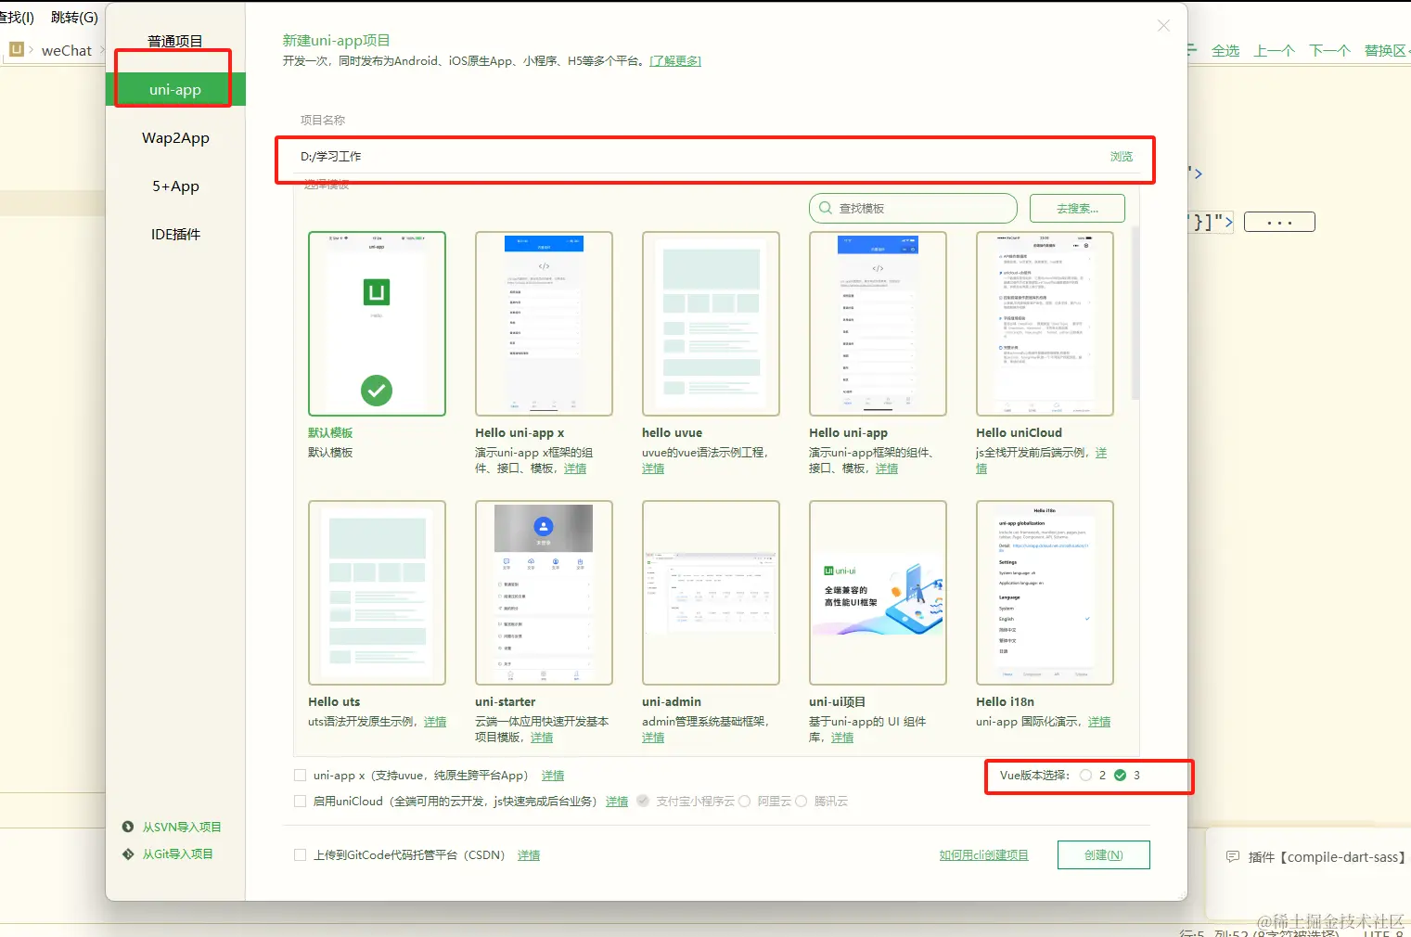Select the uni-starter template thumbnail
This screenshot has width=1411, height=937.
point(544,593)
